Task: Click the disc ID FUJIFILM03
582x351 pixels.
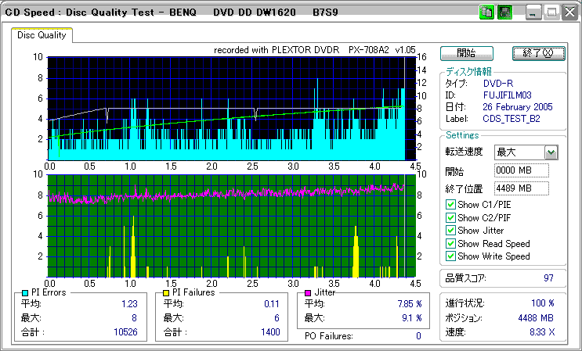Action: point(507,95)
